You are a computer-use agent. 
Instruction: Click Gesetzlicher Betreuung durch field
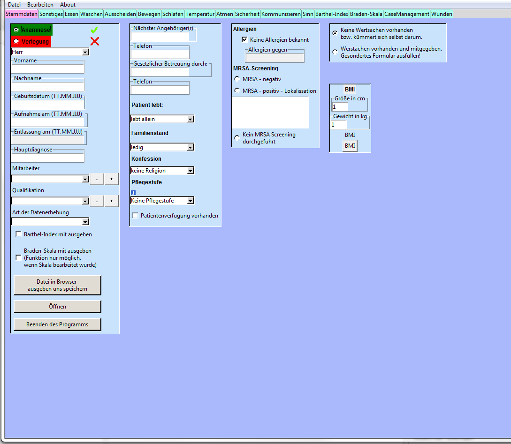tap(160, 72)
